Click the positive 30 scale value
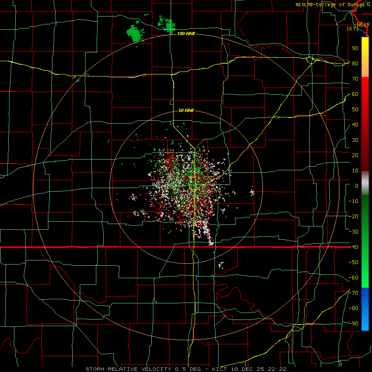 (355, 140)
